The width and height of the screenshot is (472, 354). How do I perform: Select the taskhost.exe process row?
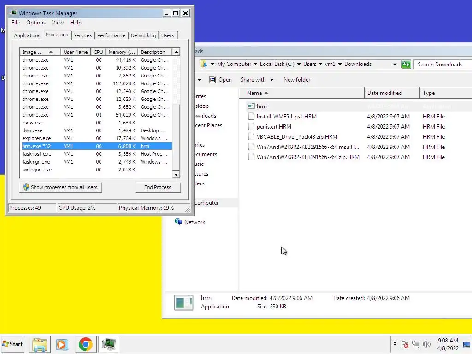click(97, 154)
